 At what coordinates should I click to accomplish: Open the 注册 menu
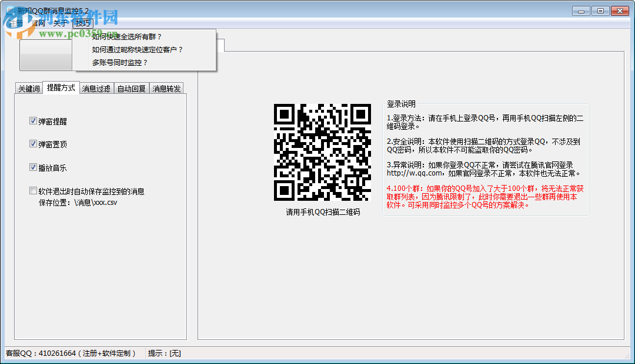16,23
